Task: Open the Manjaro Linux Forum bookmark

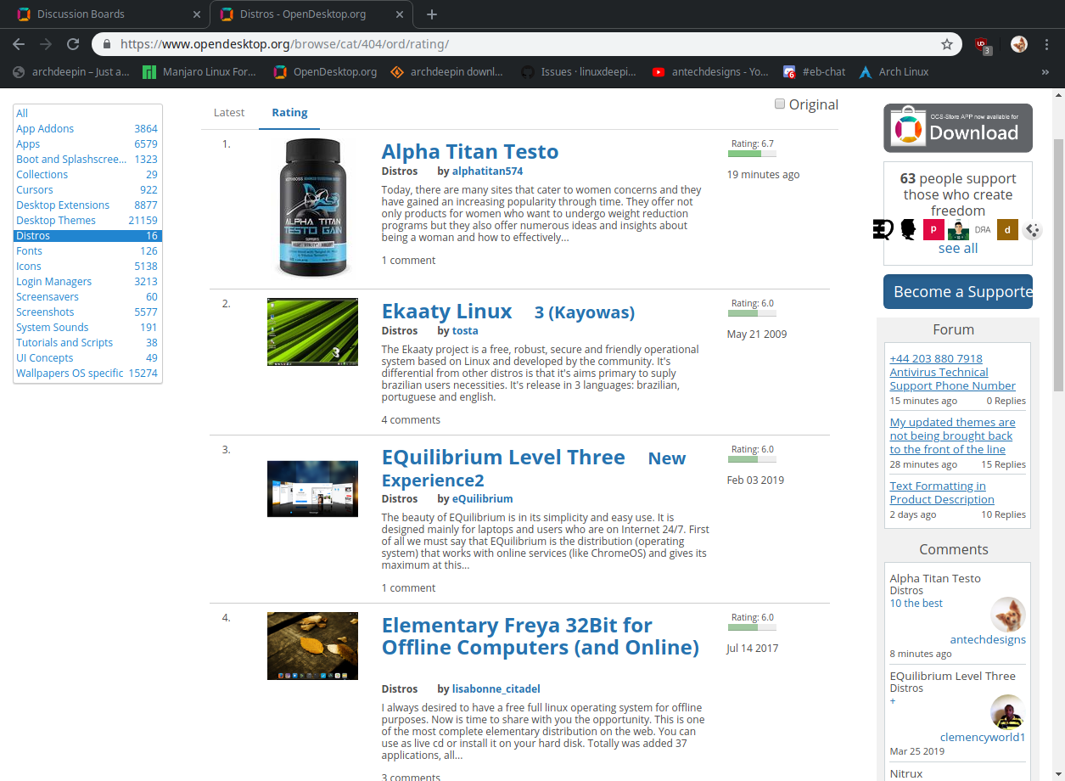Action: tap(199, 72)
